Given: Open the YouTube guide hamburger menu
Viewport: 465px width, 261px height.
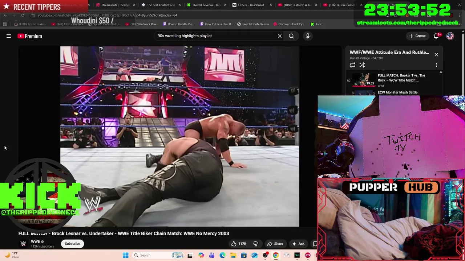Looking at the screenshot, I should click(9, 36).
